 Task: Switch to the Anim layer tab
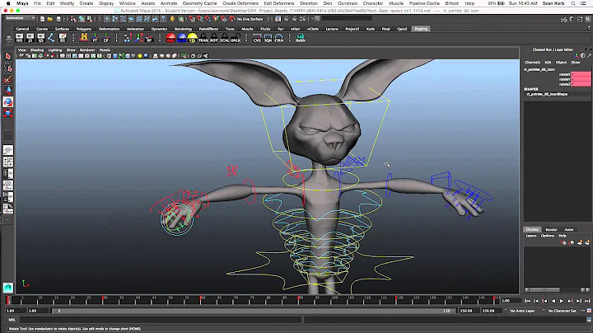click(569, 229)
